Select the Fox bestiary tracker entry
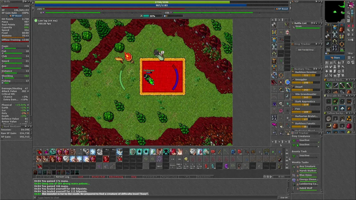 [x=306, y=110]
